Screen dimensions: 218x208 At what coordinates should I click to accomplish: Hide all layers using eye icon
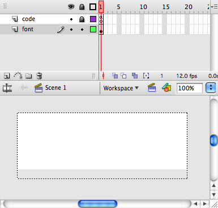click(x=71, y=7)
